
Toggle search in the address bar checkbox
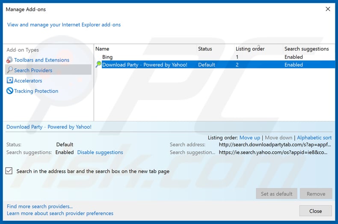coord(9,171)
